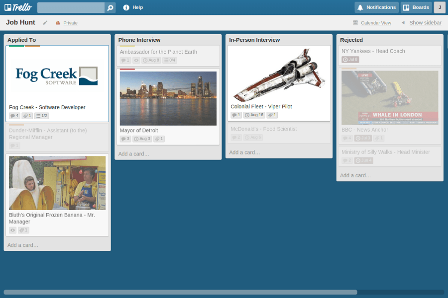Viewport: 448px width, 298px height.
Task: Click the paperclip attachment badge on Fog Creek card
Action: [x=27, y=115]
